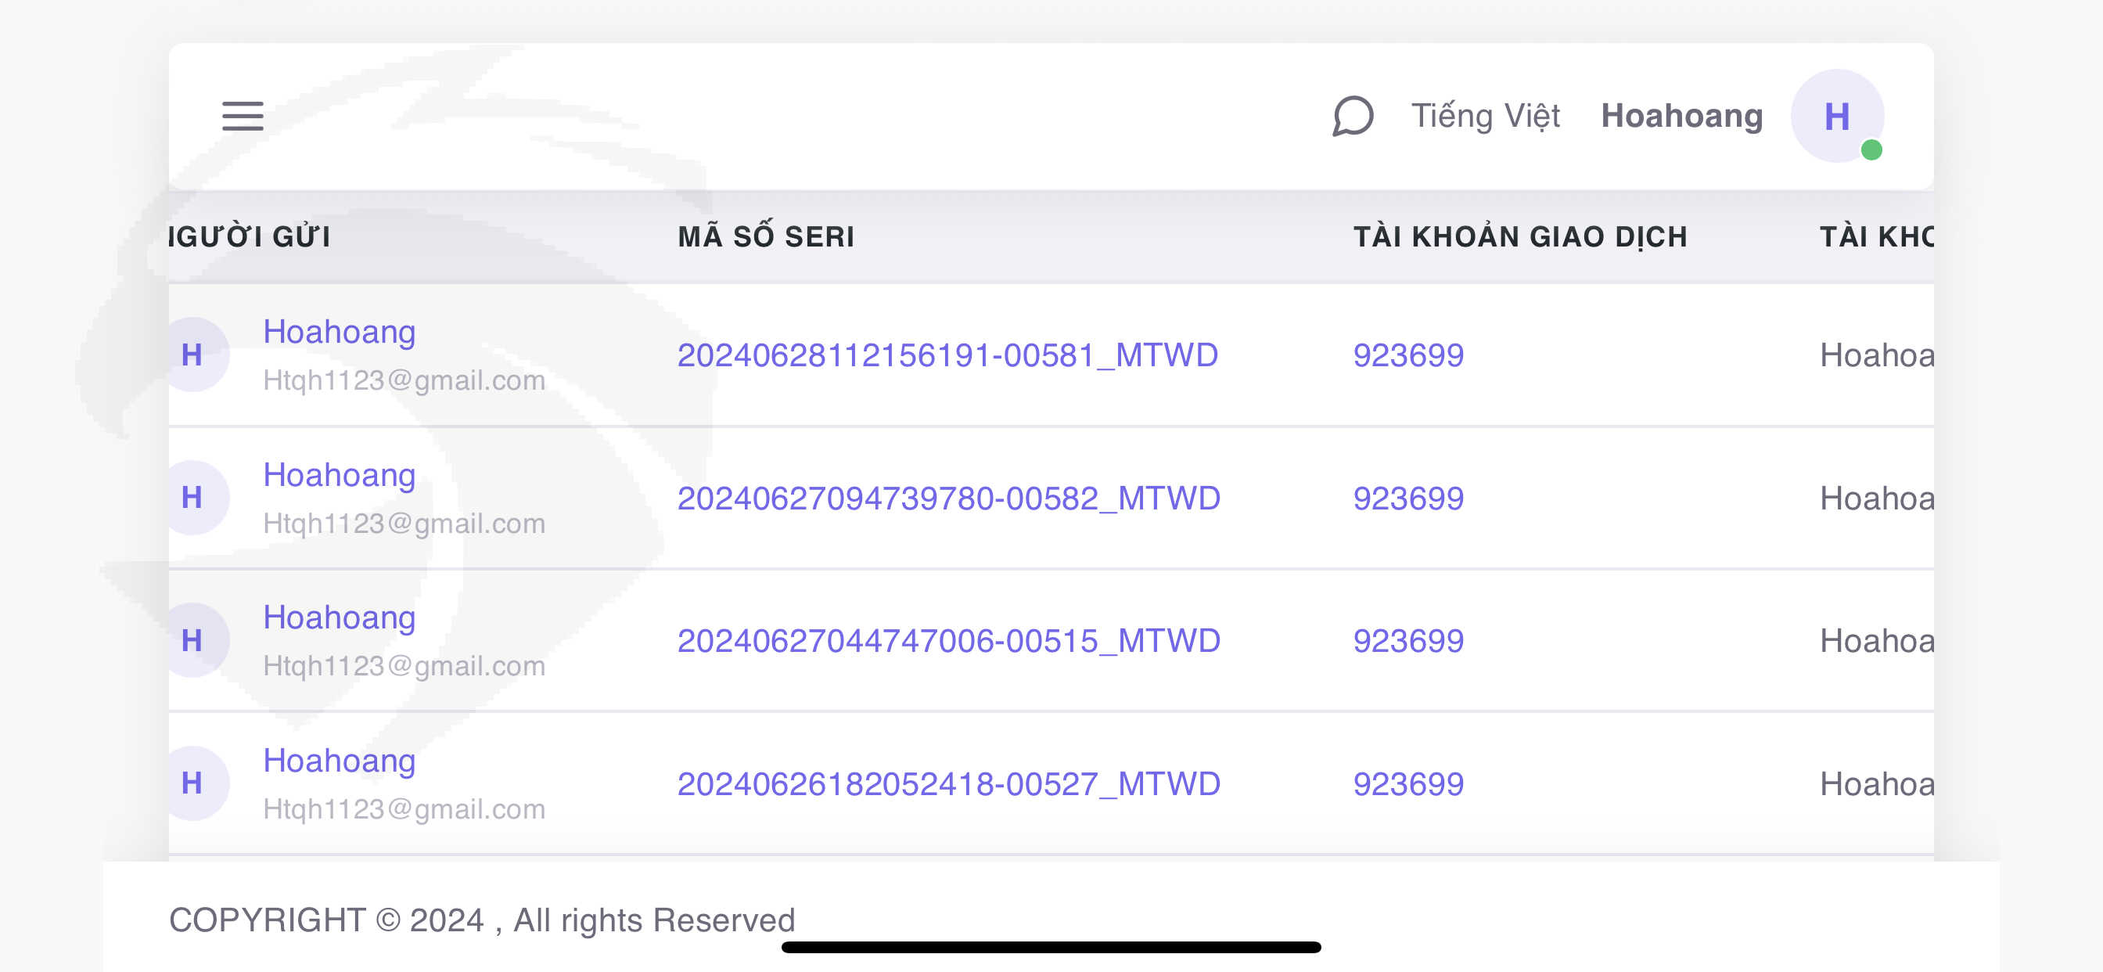The width and height of the screenshot is (2103, 972).
Task: Open the hamburger navigation menu
Action: click(x=243, y=116)
